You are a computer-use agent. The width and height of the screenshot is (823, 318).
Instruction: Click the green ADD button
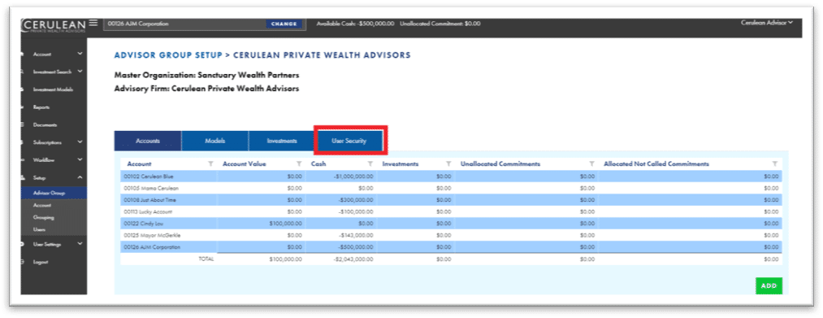pyautogui.click(x=769, y=285)
